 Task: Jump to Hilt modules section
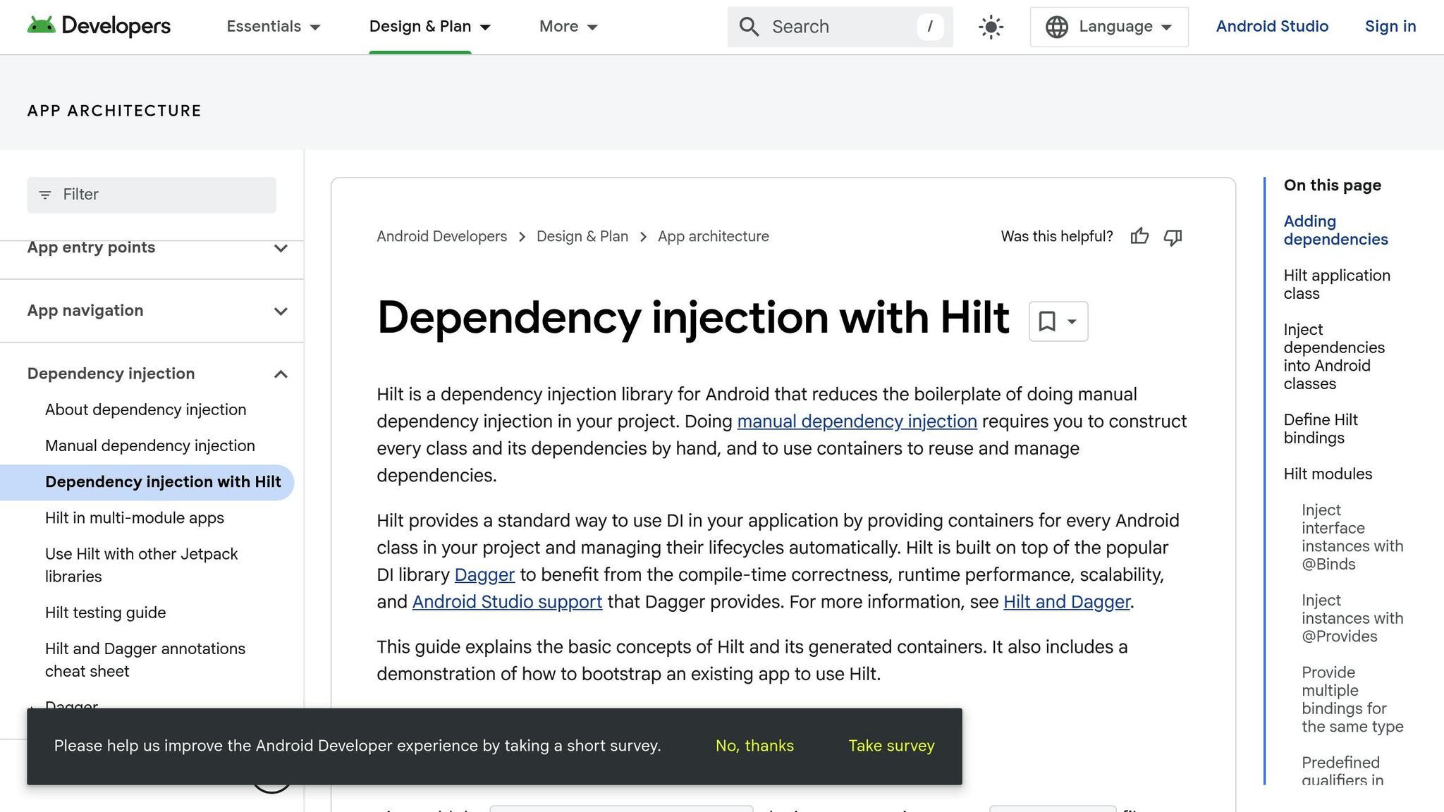1328,474
